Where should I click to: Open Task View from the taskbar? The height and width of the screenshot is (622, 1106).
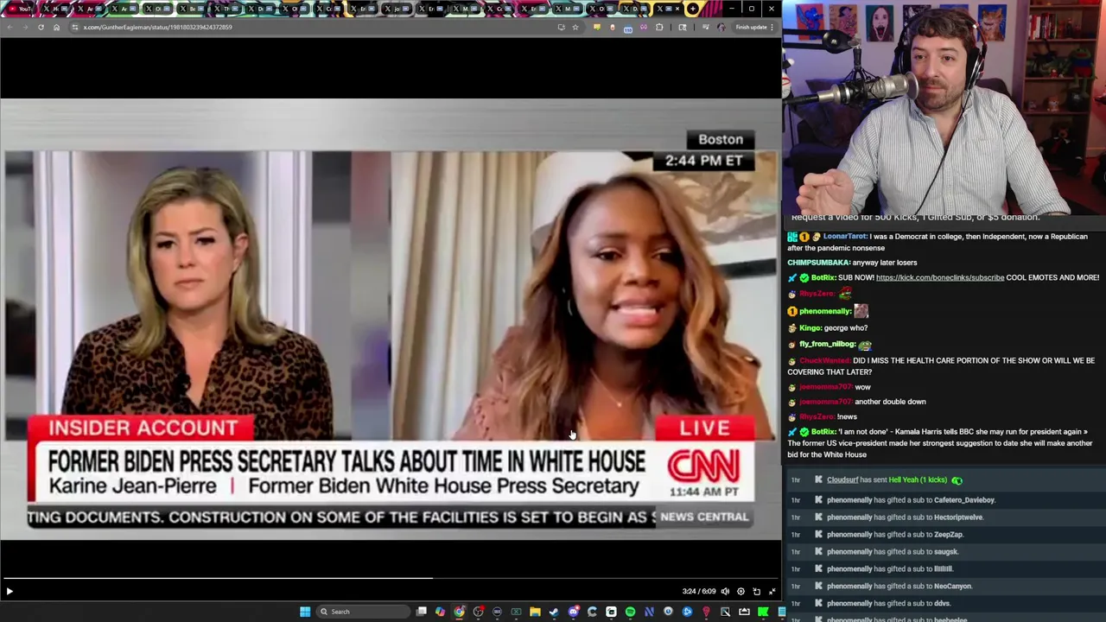421,612
